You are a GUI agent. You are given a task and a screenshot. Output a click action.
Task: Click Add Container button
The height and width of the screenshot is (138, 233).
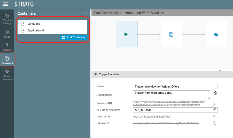74,37
